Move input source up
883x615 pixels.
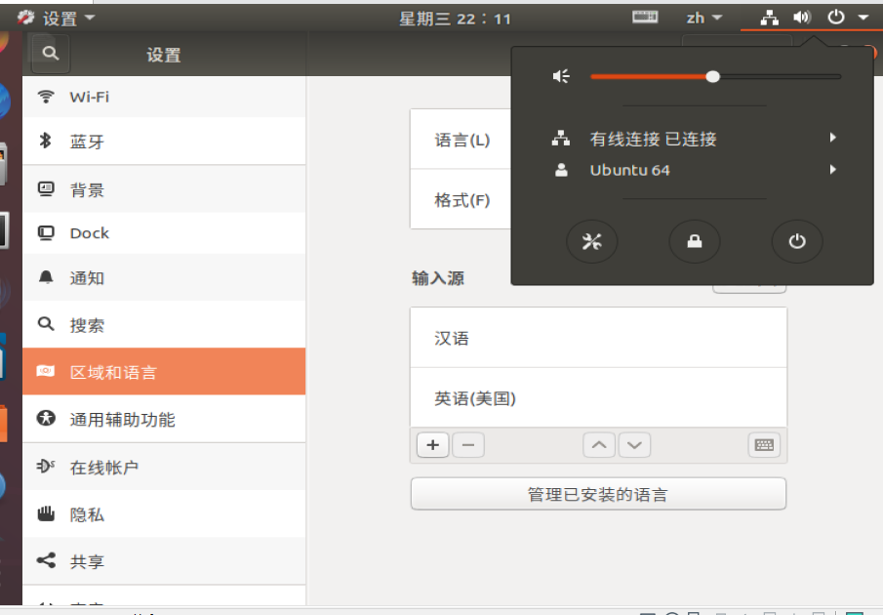[599, 445]
